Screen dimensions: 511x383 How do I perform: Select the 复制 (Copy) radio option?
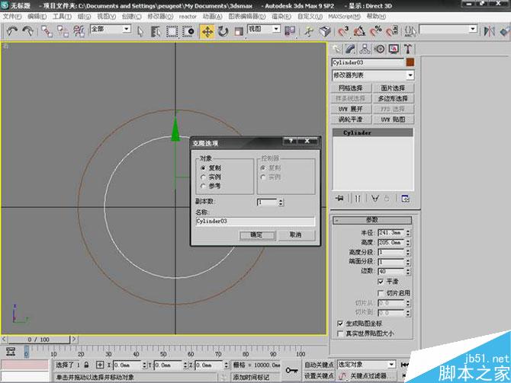point(203,168)
